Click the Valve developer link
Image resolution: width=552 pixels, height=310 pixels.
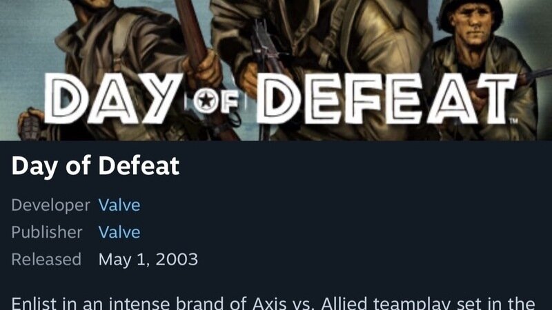coord(119,205)
